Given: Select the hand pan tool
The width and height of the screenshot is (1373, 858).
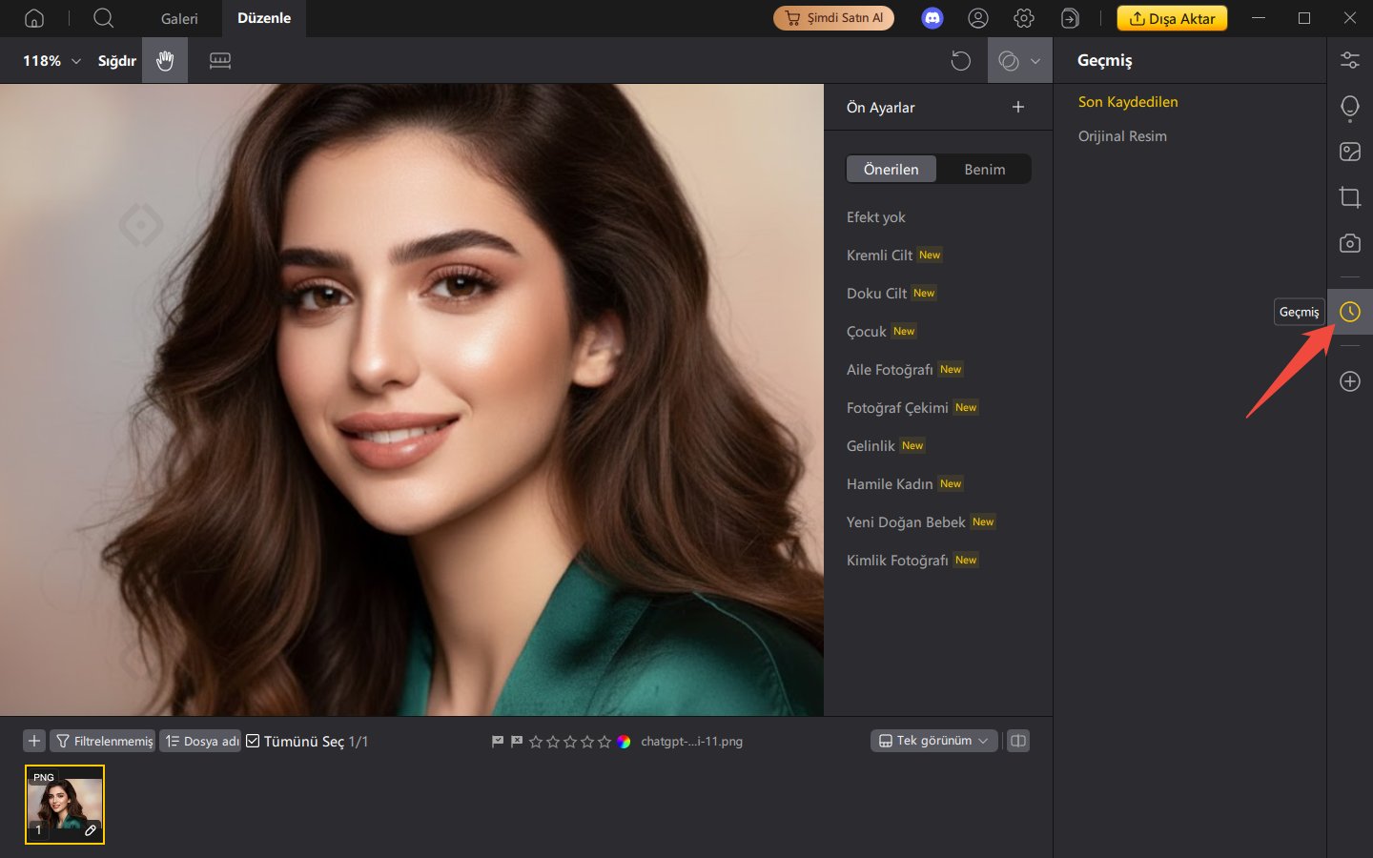Looking at the screenshot, I should tap(165, 61).
